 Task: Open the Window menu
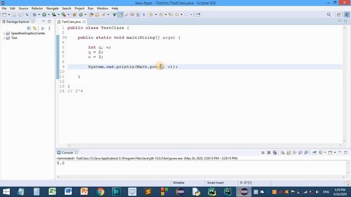(103, 8)
